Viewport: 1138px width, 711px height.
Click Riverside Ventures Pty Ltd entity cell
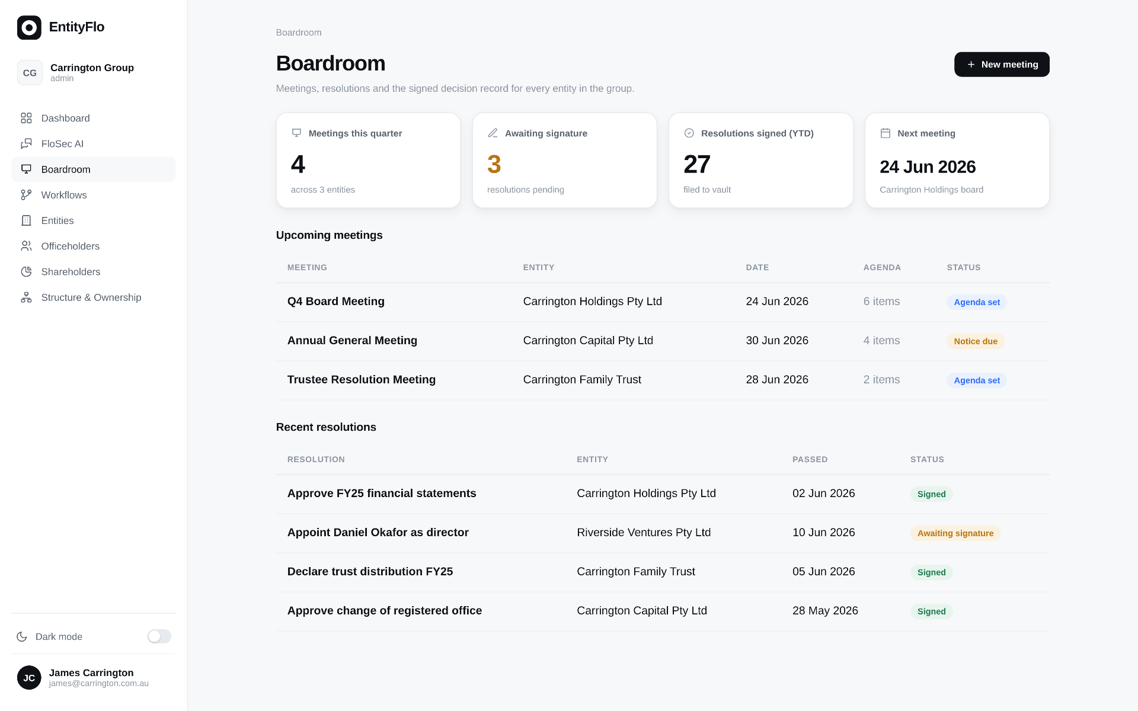pyautogui.click(x=644, y=533)
